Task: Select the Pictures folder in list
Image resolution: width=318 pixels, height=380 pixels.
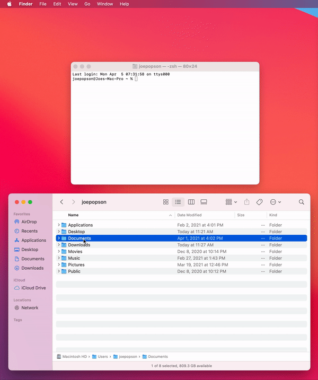Action: (x=181, y=264)
